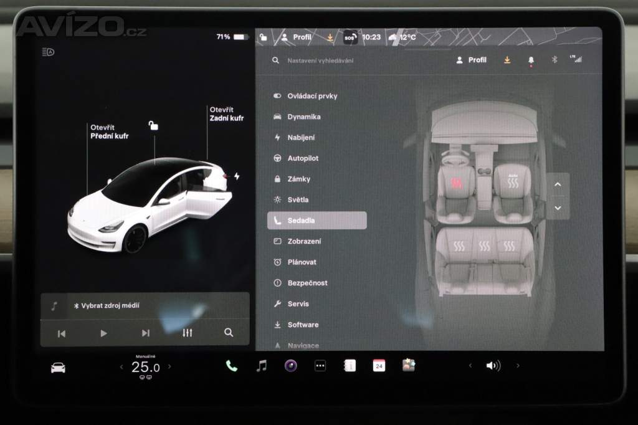Launch the dashcam camera app
Screen dimensions: 638x425
coord(290,366)
